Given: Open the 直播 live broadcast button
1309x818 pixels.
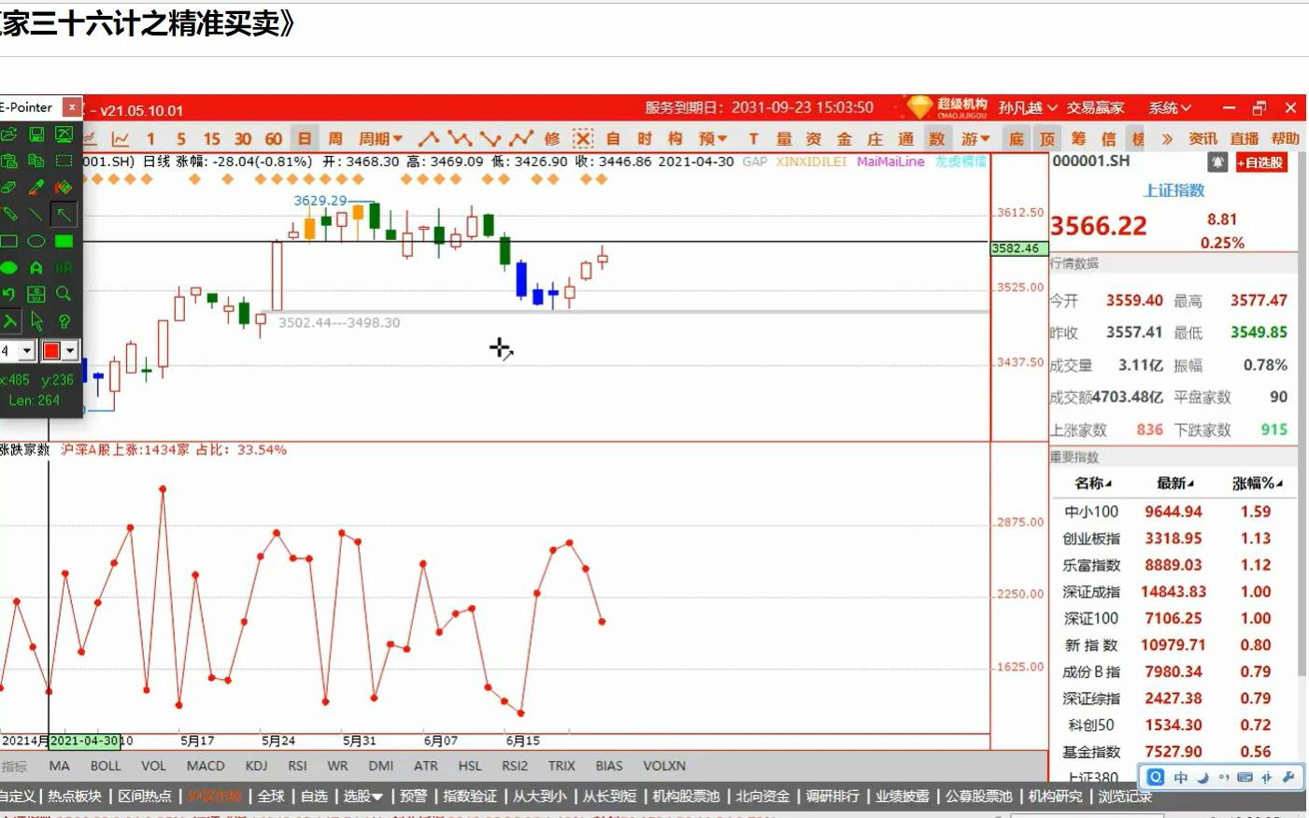Looking at the screenshot, I should [x=1244, y=139].
